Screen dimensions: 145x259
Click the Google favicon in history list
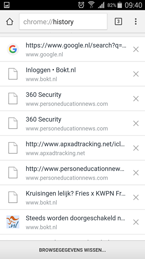pyautogui.click(x=13, y=49)
